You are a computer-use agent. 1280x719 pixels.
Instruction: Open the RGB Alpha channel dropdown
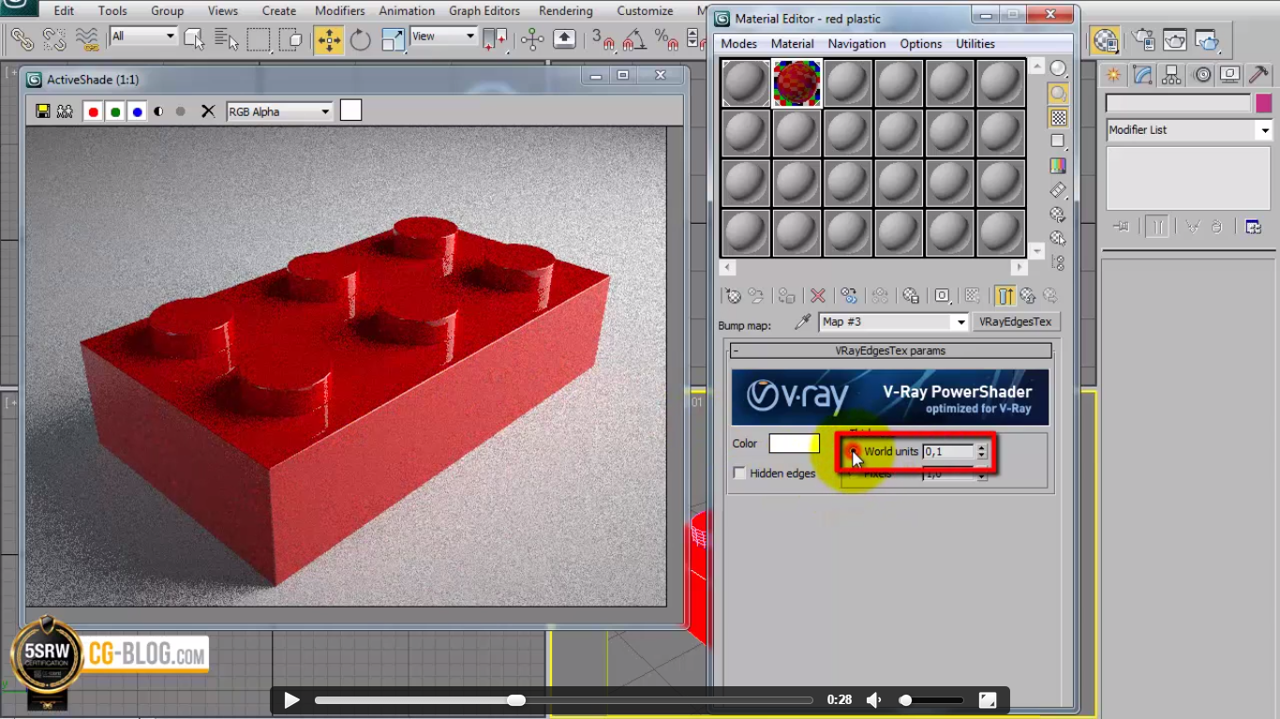tap(279, 111)
